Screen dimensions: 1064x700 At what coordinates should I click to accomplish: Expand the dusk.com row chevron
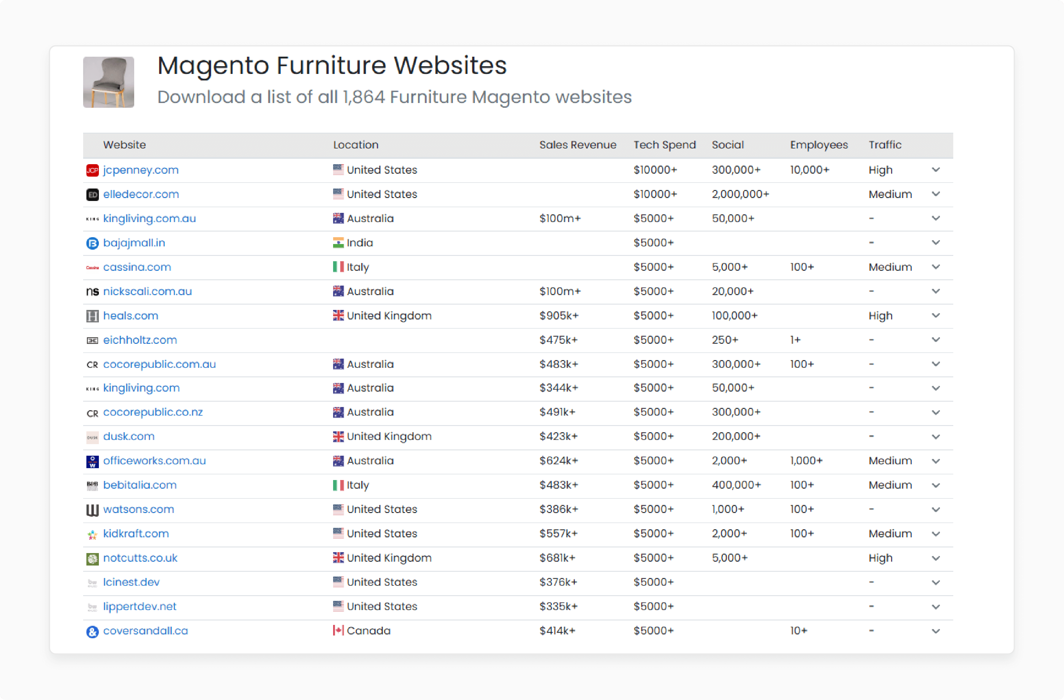tap(935, 437)
